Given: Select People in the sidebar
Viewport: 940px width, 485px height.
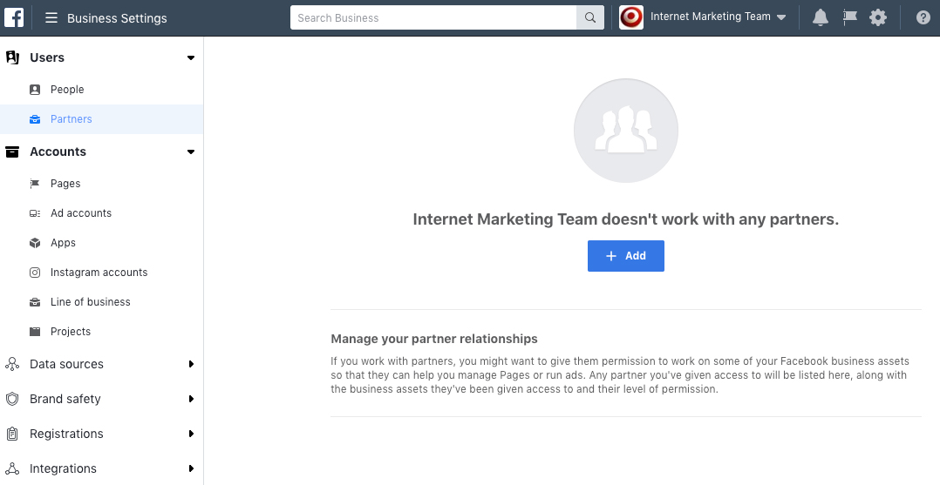Looking at the screenshot, I should pyautogui.click(x=67, y=90).
